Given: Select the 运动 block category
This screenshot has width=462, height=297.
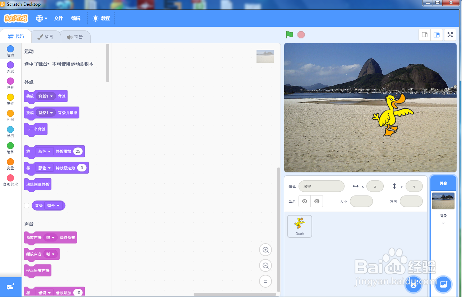Looking at the screenshot, I should click(10, 51).
